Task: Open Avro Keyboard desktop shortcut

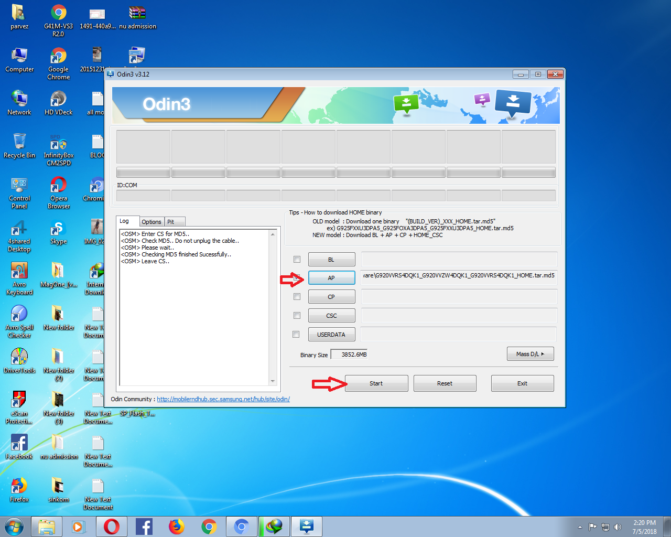Action: (19, 278)
